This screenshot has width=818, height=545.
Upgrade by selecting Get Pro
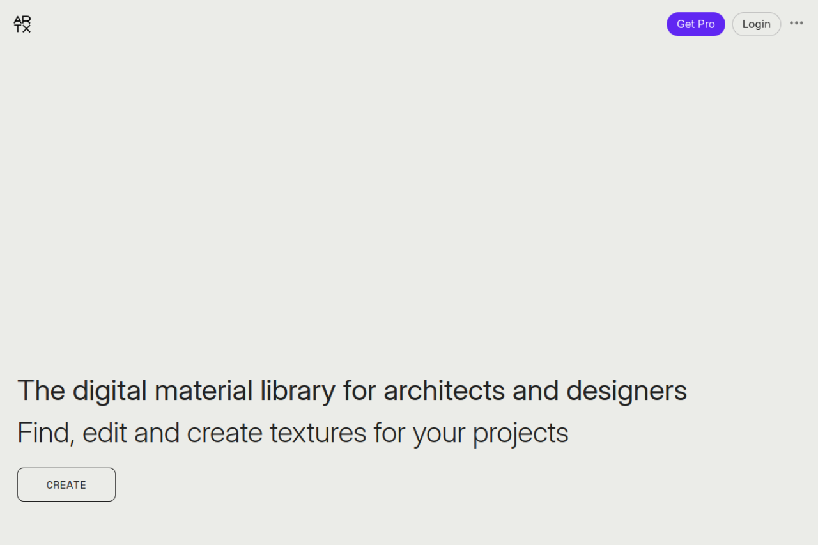695,24
